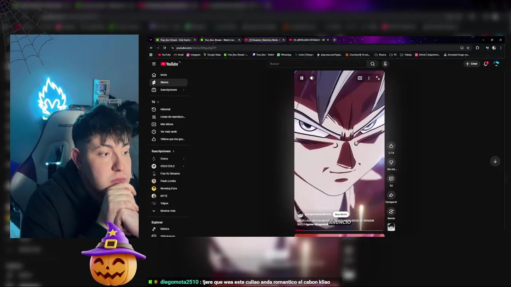Viewport: 511px width, 287px height.
Task: Open the Fran_Koo - Twitch bookmark
Action: click(263, 55)
